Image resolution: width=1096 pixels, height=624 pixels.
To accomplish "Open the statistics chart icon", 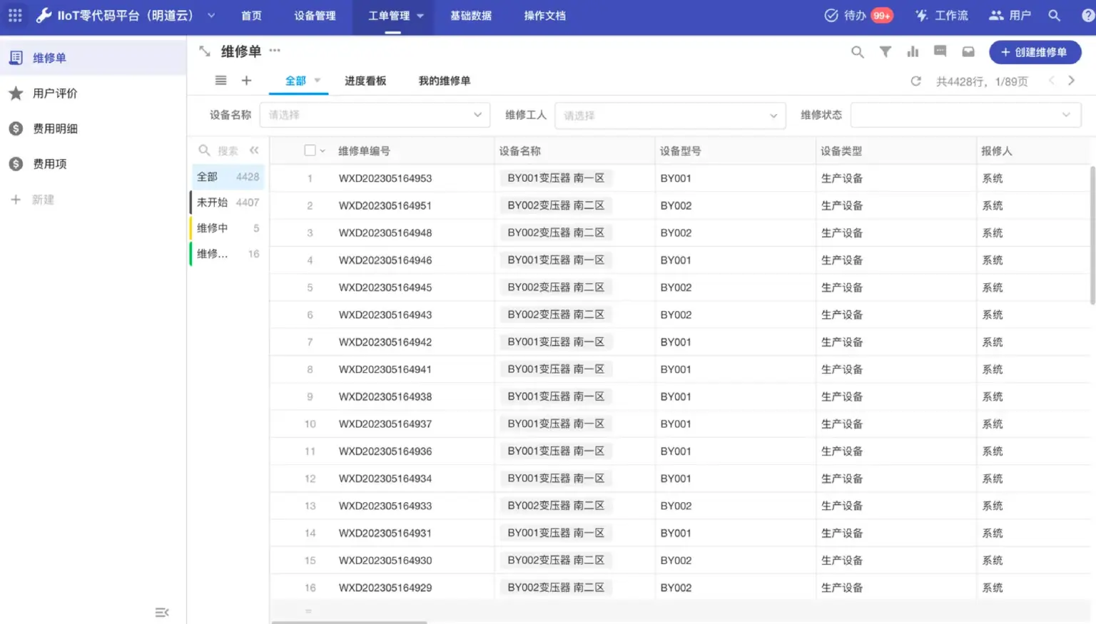I will [913, 51].
